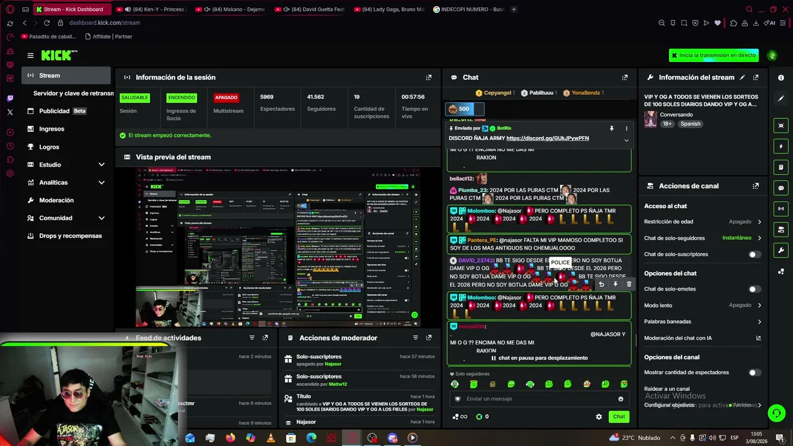The width and height of the screenshot is (793, 446).
Task: Open Moderación del chat con IA
Action: pos(703,338)
